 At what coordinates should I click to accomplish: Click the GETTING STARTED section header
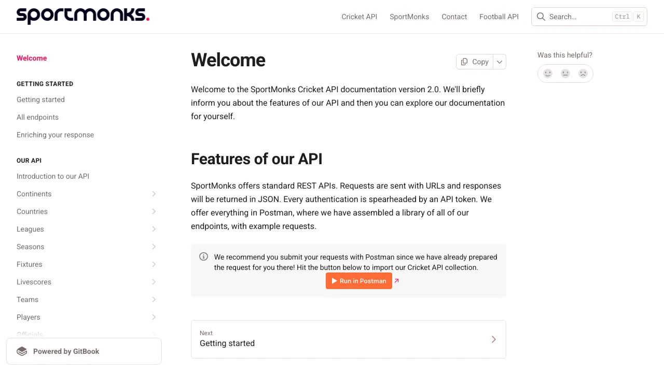[45, 84]
